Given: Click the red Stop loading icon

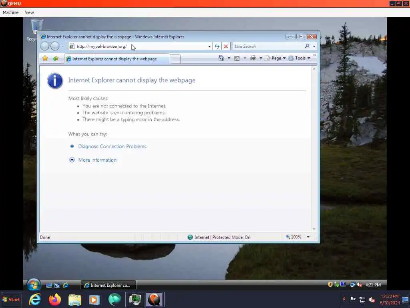Looking at the screenshot, I should tap(226, 47).
